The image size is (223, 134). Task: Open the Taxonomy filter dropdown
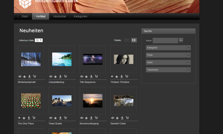pyautogui.click(x=168, y=70)
